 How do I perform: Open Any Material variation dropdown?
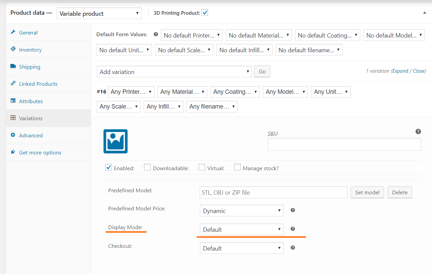pos(182,92)
